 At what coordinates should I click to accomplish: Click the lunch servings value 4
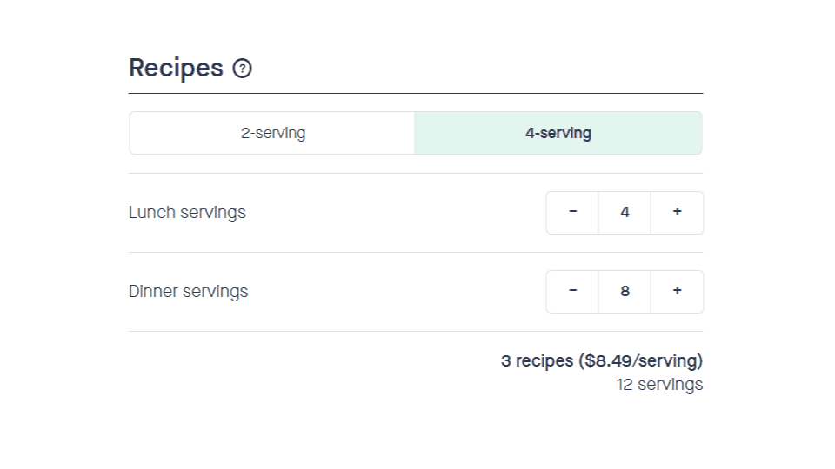(625, 212)
